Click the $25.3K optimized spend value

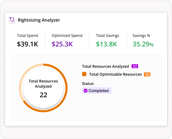62,44
